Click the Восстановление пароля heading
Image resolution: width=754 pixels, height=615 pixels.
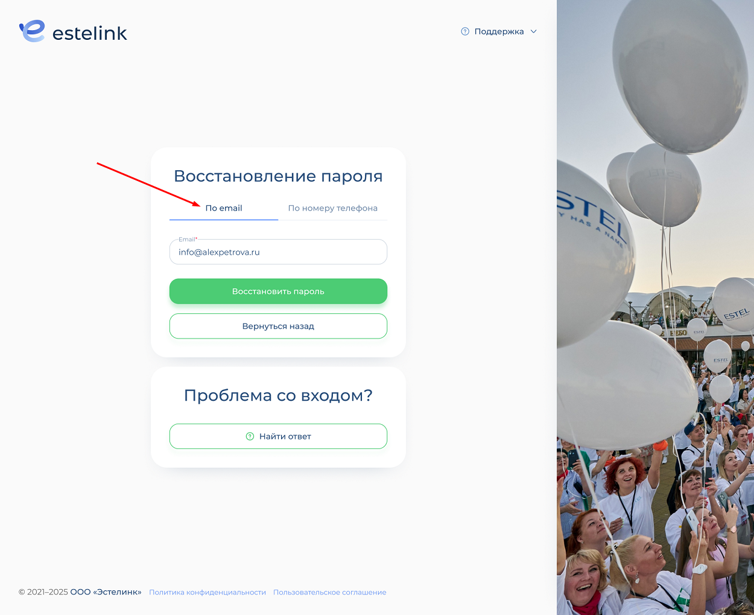278,176
